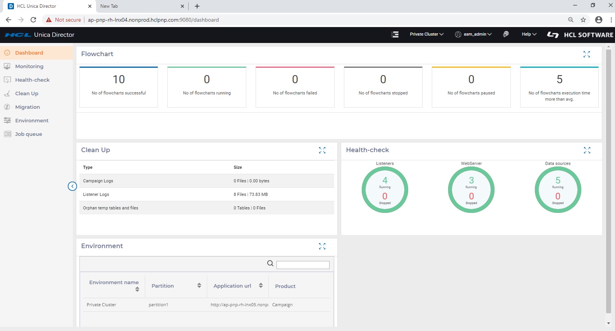The height and width of the screenshot is (331, 615).
Task: Bookmark this page with star icon
Action: pyautogui.click(x=583, y=20)
